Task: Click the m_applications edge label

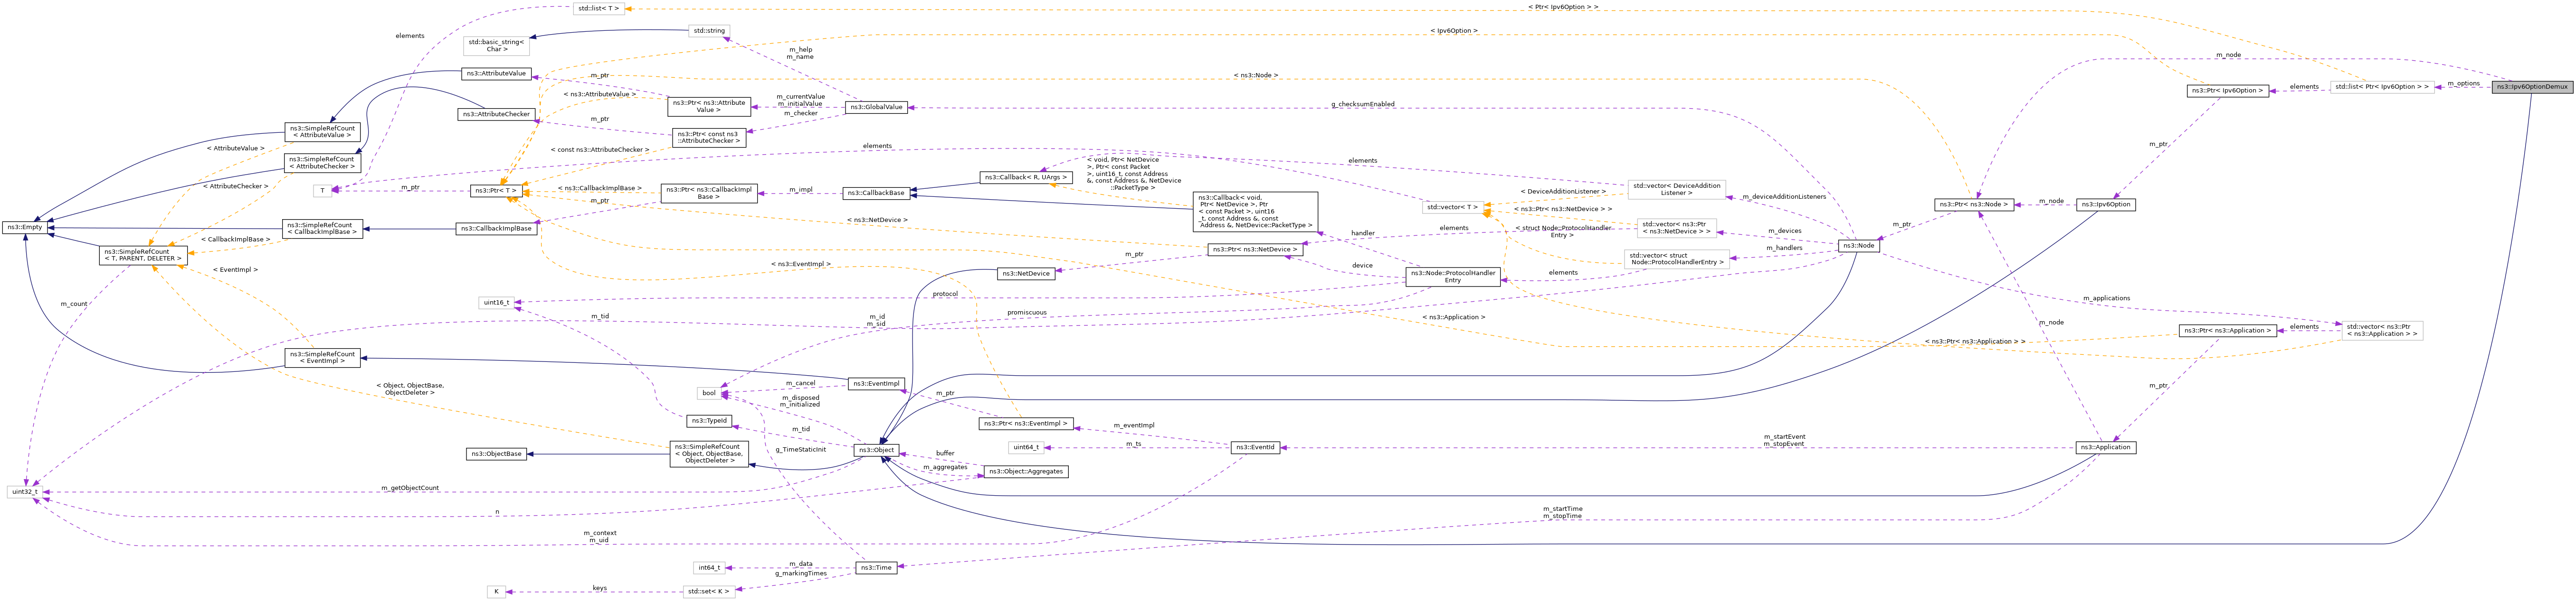Action: 2106,298
